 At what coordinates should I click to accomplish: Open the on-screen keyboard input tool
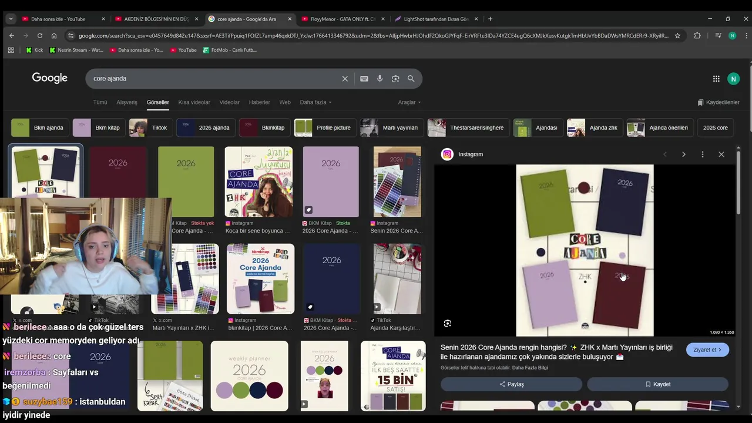(x=364, y=79)
